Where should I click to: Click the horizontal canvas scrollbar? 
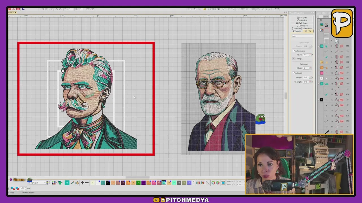coord(137,178)
